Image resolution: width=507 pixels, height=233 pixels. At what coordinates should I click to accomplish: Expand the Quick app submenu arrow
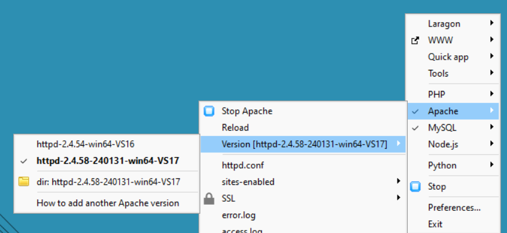point(492,56)
